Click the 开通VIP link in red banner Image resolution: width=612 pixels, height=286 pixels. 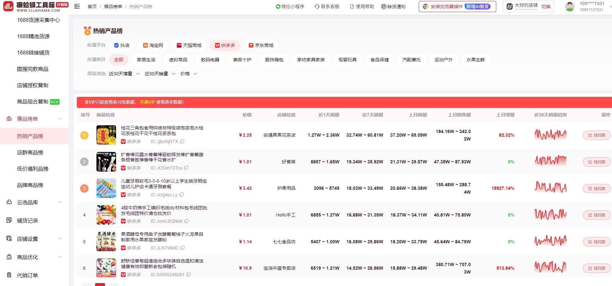pos(147,102)
